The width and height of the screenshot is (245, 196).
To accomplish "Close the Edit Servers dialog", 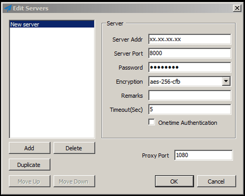I will [x=237, y=8].
